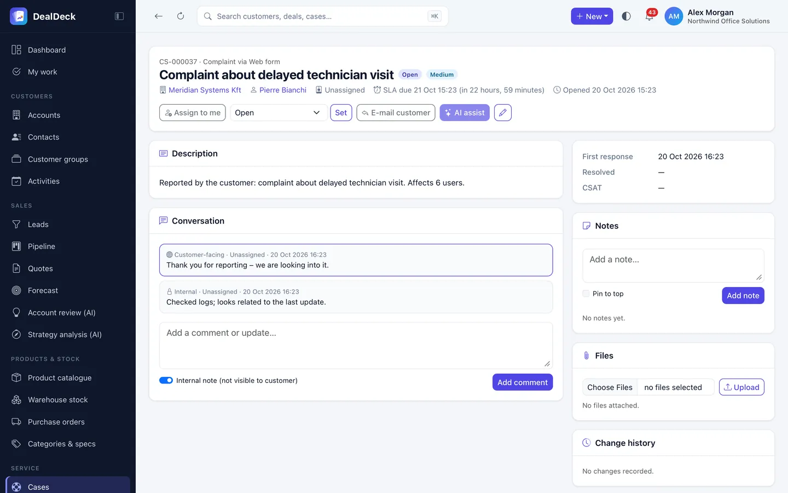Toggle the Internal note switch
Screen dimensions: 788x493
166,380
